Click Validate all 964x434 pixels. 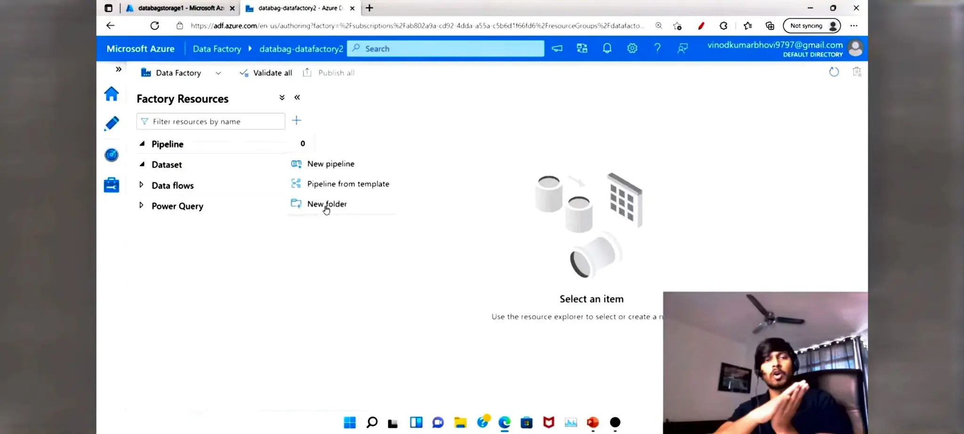click(266, 73)
